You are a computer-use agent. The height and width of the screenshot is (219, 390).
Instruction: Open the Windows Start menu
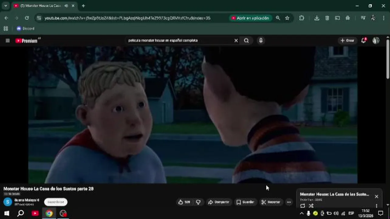coord(6,214)
